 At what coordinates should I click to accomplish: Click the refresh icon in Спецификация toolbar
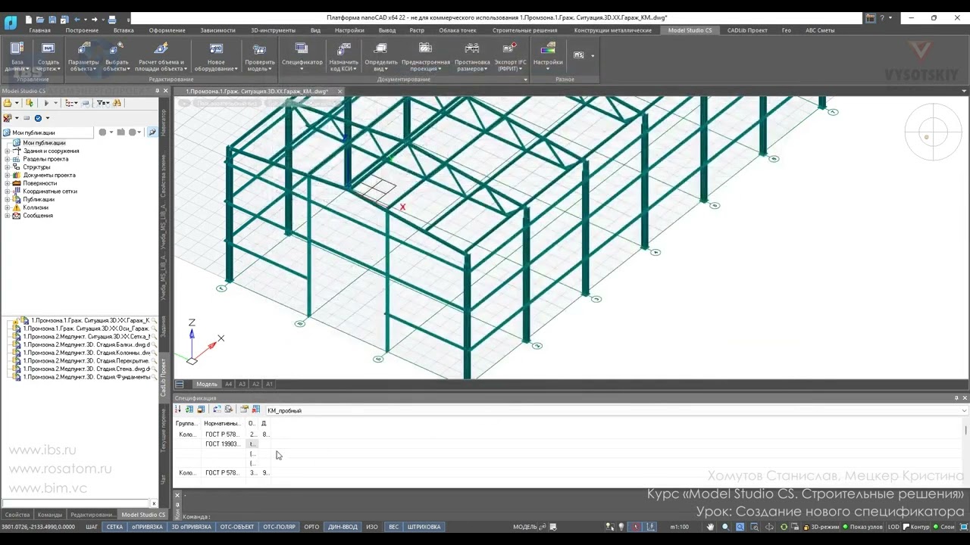tap(217, 410)
